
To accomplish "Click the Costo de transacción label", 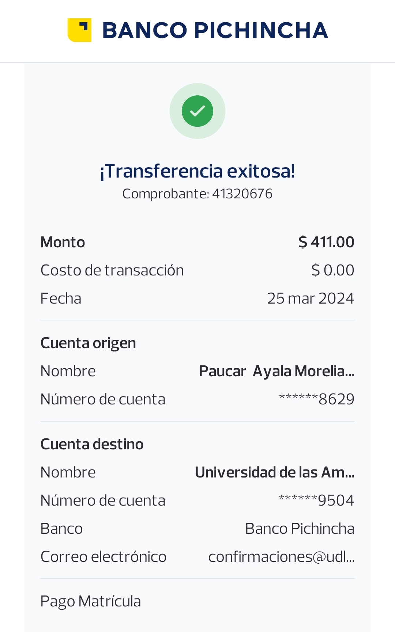I will click(x=112, y=270).
